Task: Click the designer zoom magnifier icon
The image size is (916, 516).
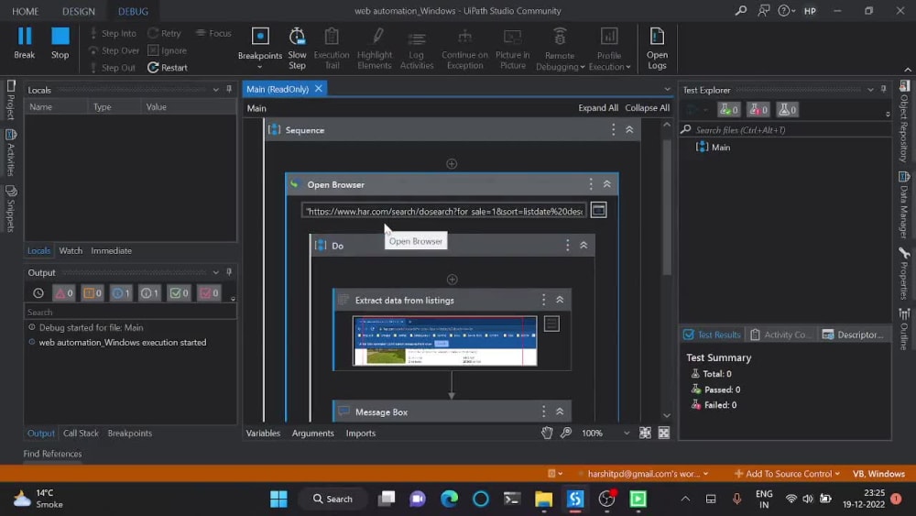Action: [x=566, y=433]
